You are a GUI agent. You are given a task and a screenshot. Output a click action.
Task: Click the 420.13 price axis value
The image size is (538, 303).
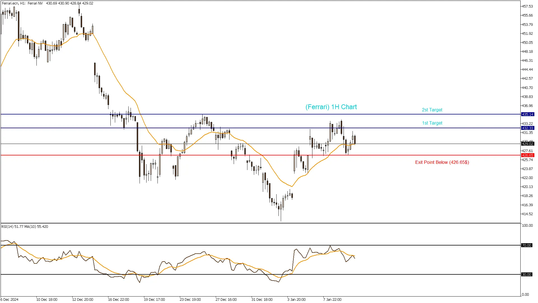pyautogui.click(x=527, y=187)
